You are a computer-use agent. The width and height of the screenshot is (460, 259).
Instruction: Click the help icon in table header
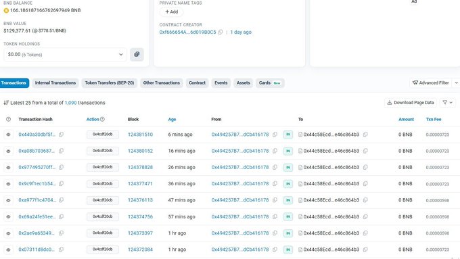(x=8, y=119)
